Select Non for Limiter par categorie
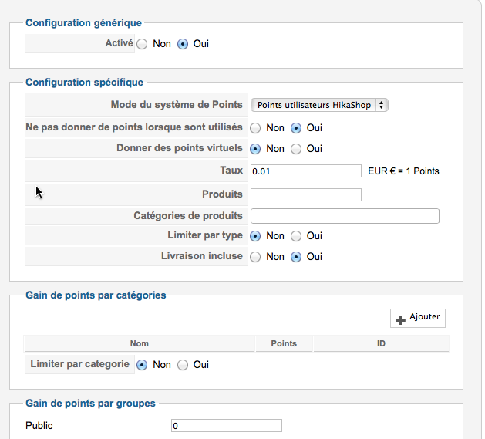The height and width of the screenshot is (439, 485). [x=142, y=365]
